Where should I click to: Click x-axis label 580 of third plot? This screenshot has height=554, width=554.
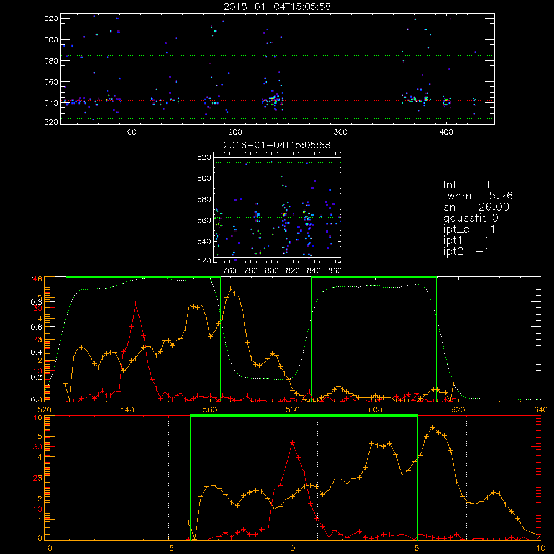click(293, 409)
